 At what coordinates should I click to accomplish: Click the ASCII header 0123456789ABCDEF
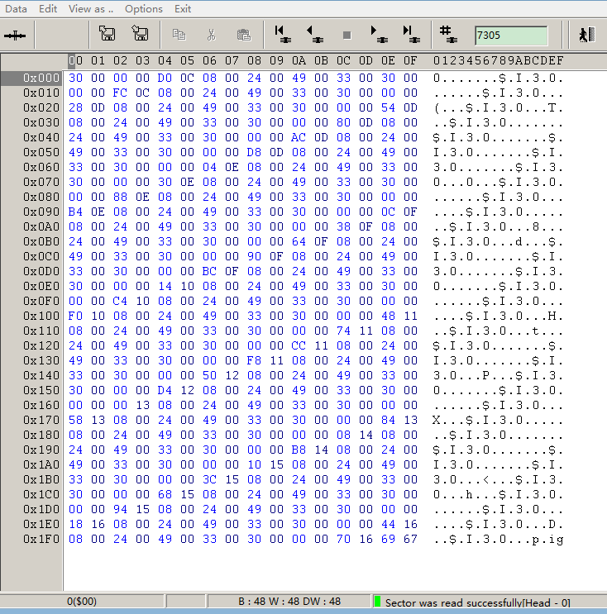(x=498, y=60)
